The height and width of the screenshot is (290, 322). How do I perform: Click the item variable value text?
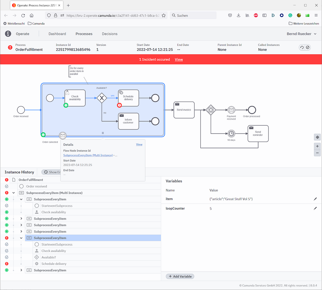[x=231, y=199]
